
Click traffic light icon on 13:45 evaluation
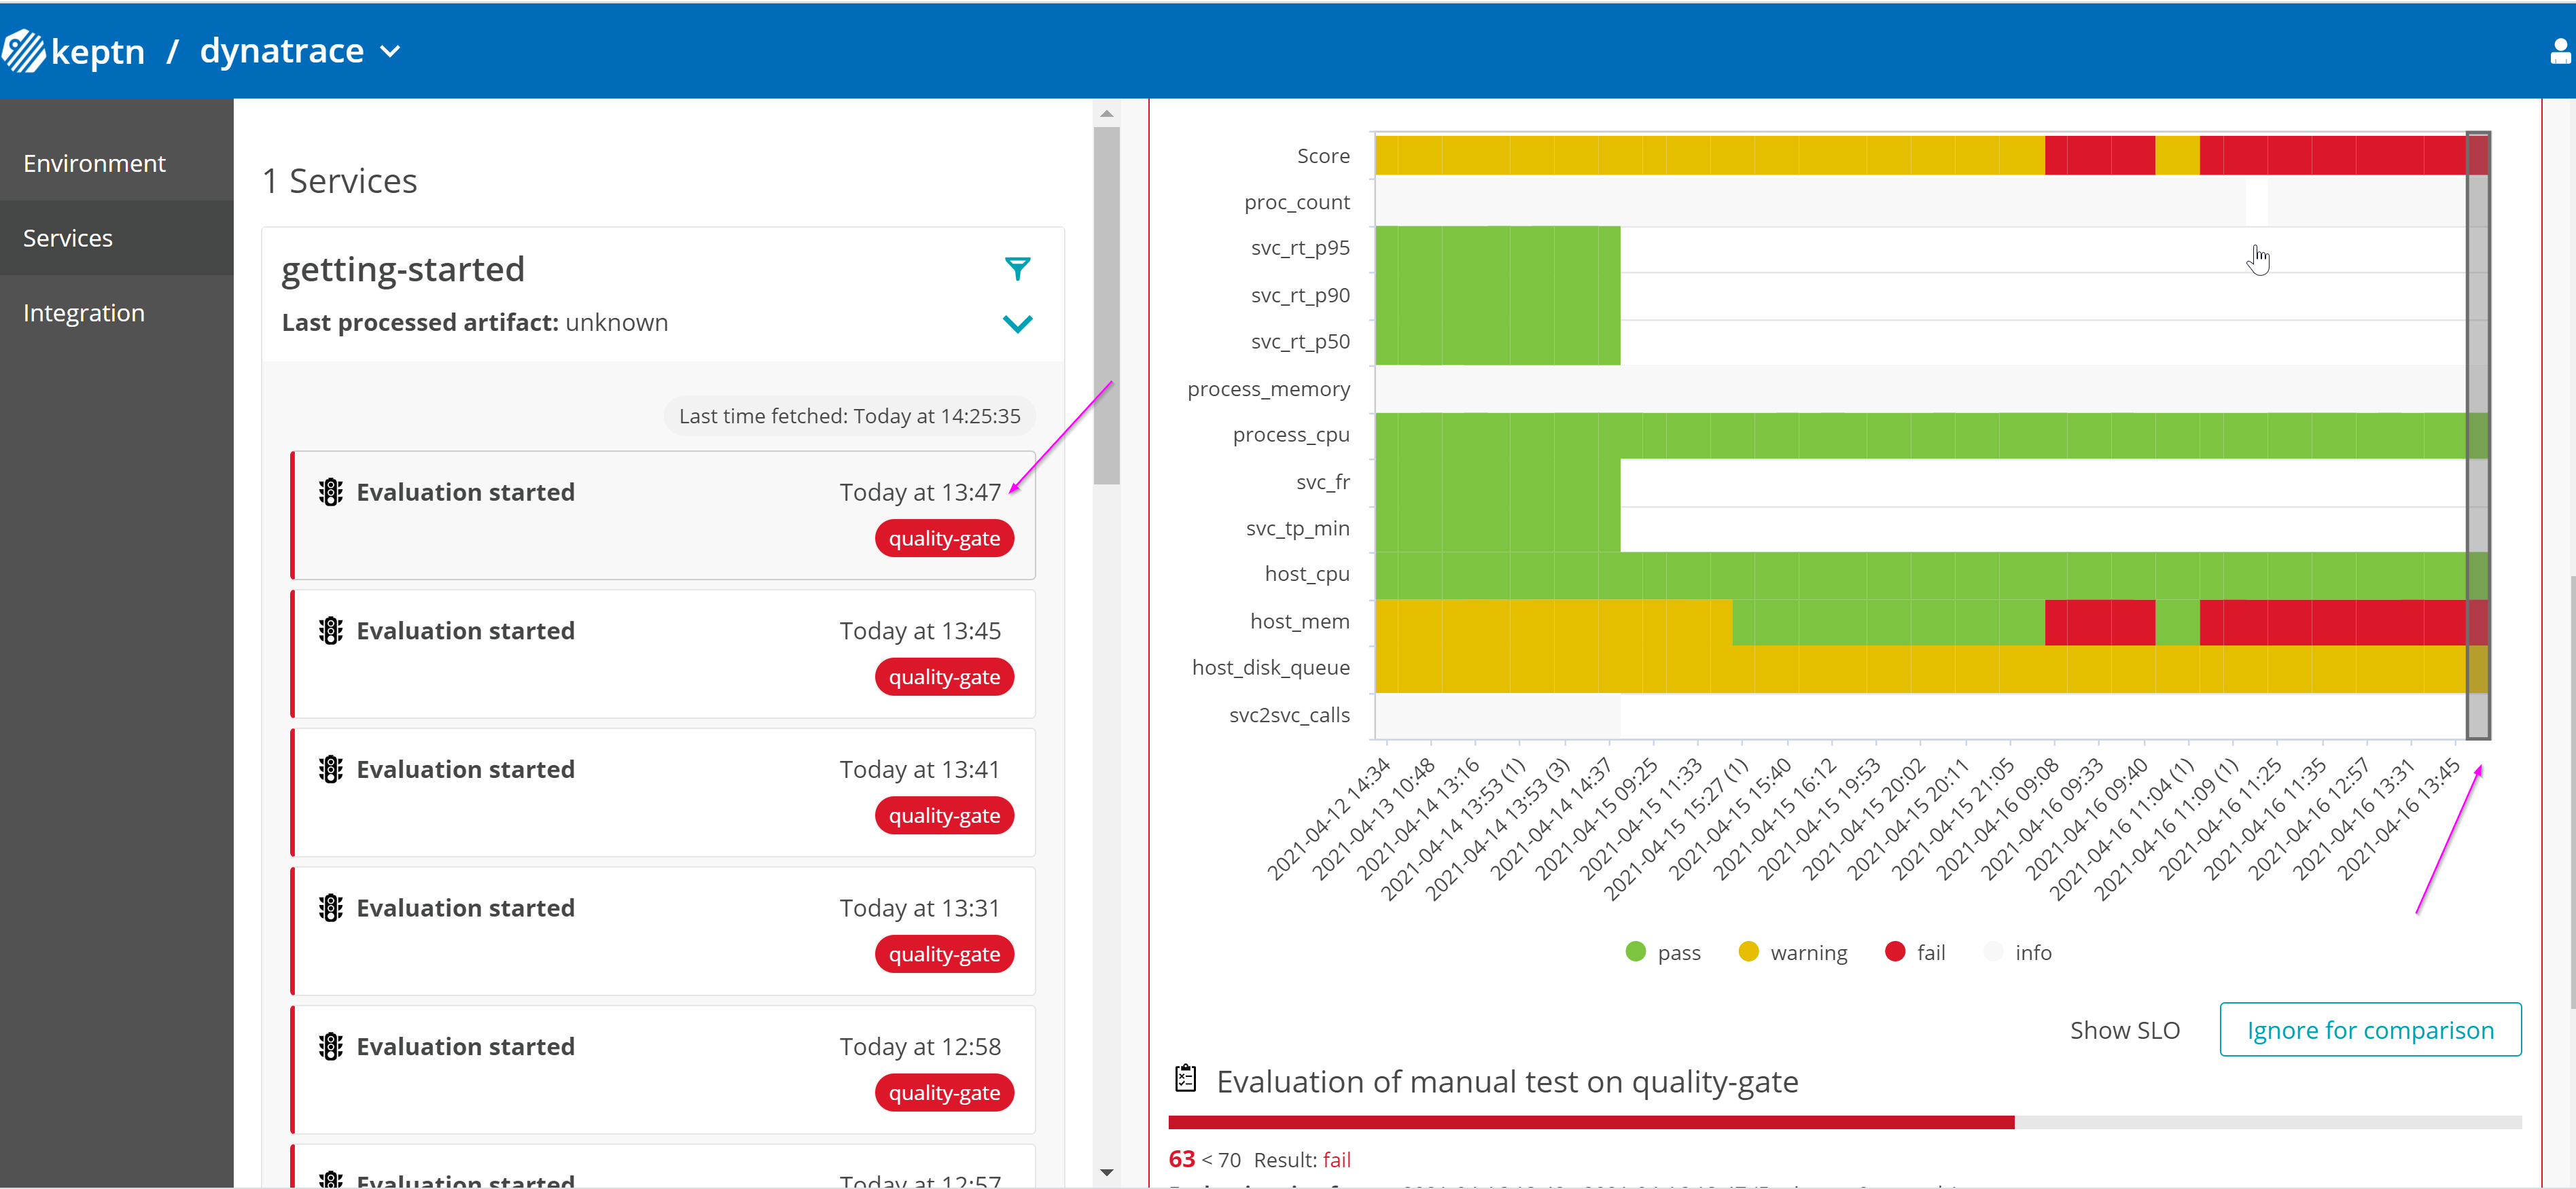coord(330,631)
